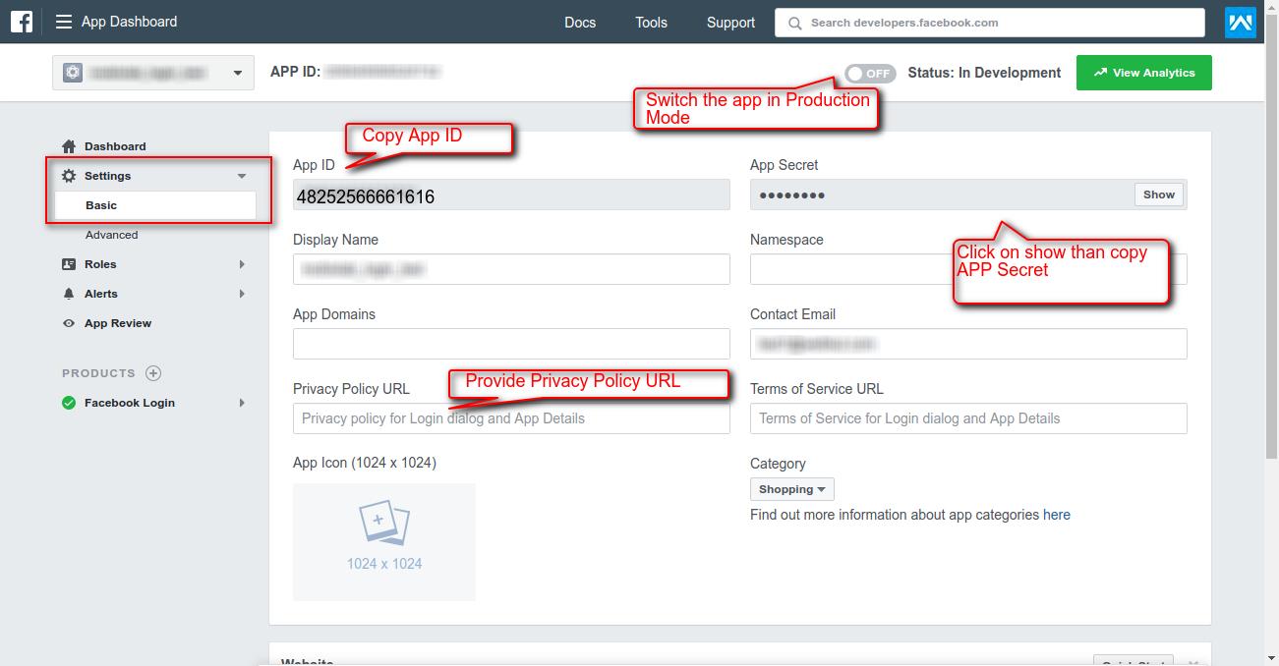Open the app selector dropdown
The image size is (1279, 666).
152,73
